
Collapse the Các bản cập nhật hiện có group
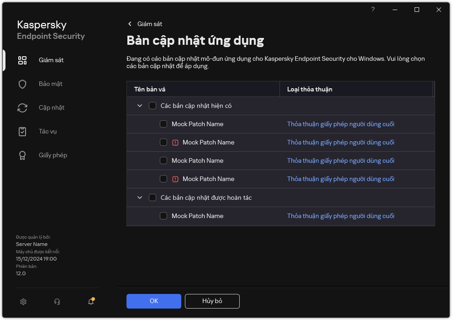(x=140, y=106)
